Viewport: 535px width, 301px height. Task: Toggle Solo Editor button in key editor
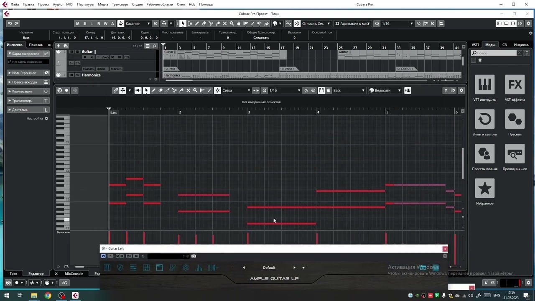tap(59, 90)
